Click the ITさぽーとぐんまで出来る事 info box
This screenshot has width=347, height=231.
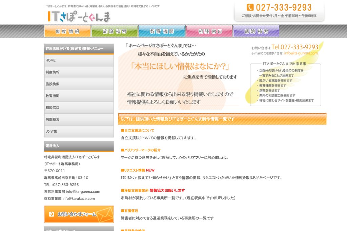tap(285, 85)
